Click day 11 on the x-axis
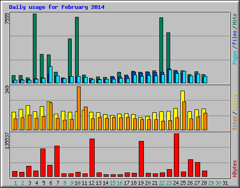The height and width of the screenshot is (188, 240). 84,183
